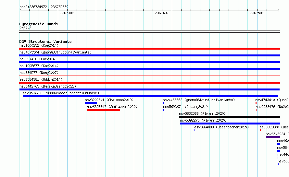
Task: Open the nsv1000252 (Coe2014) variant label
Action: [39, 45]
